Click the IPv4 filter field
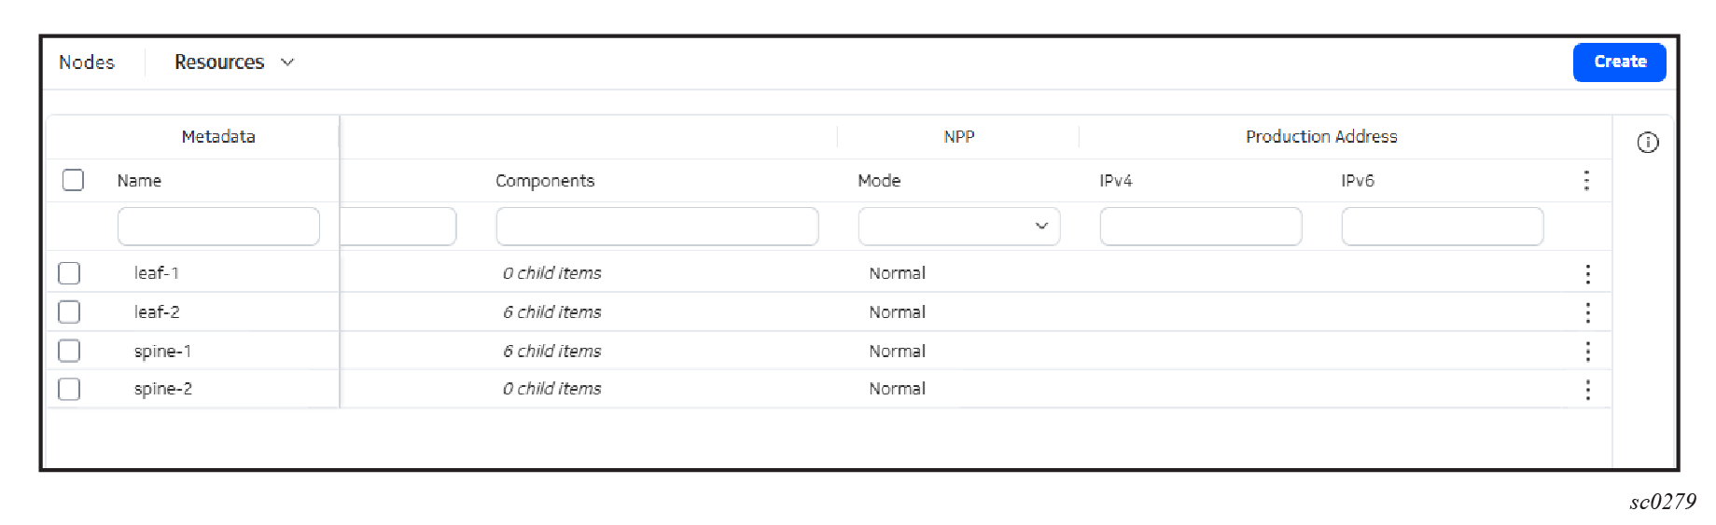 point(1201,227)
